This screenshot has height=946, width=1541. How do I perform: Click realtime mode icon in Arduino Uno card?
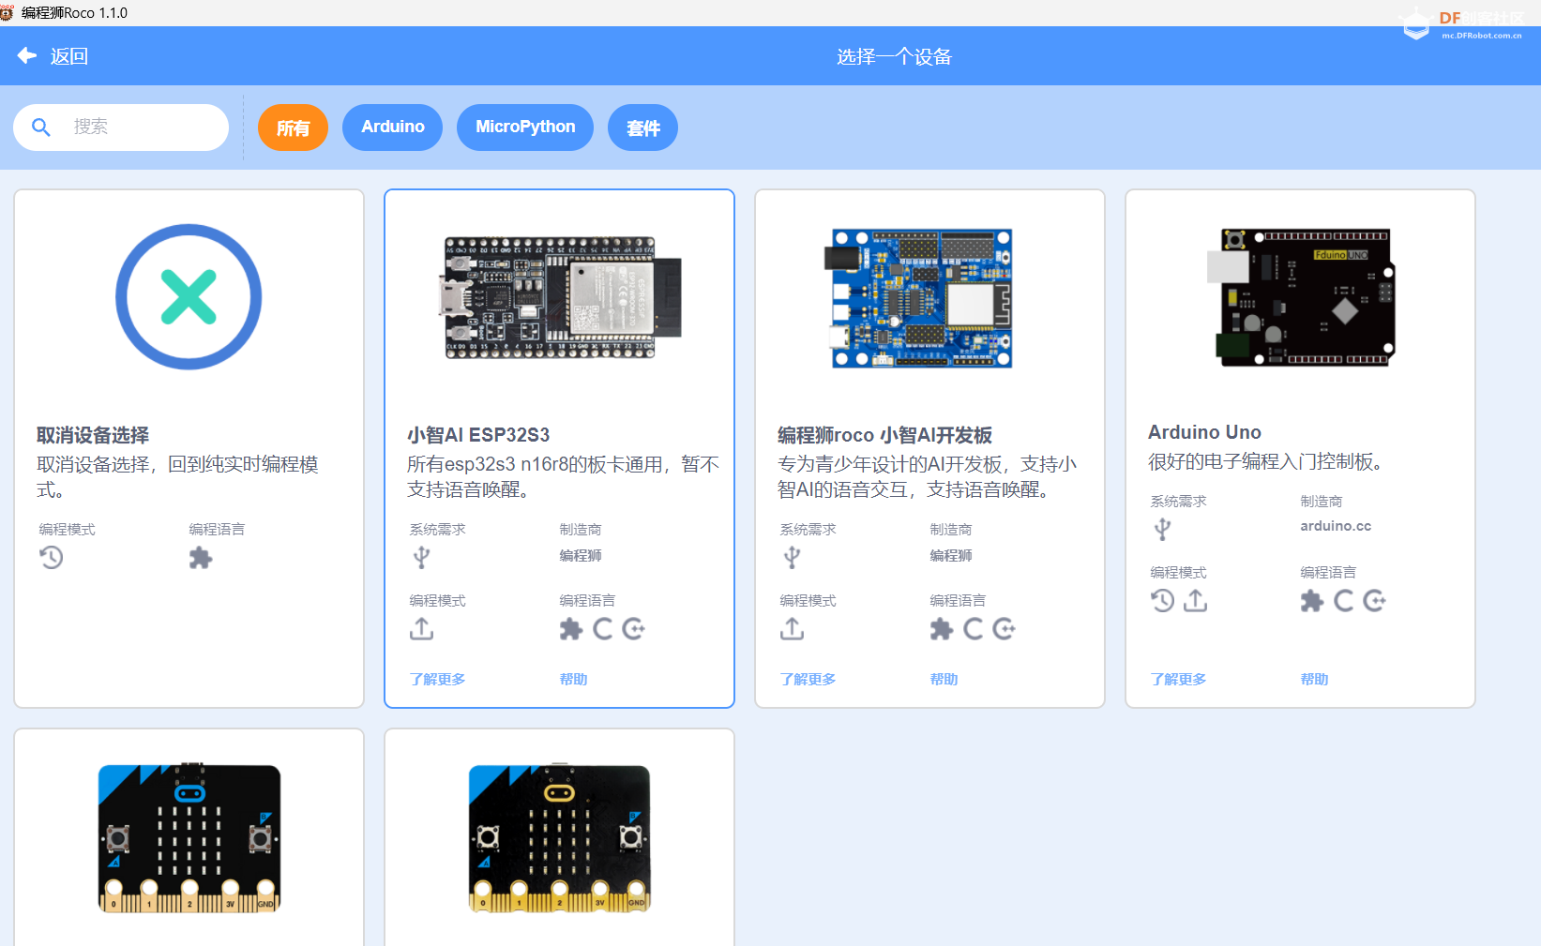(x=1163, y=601)
